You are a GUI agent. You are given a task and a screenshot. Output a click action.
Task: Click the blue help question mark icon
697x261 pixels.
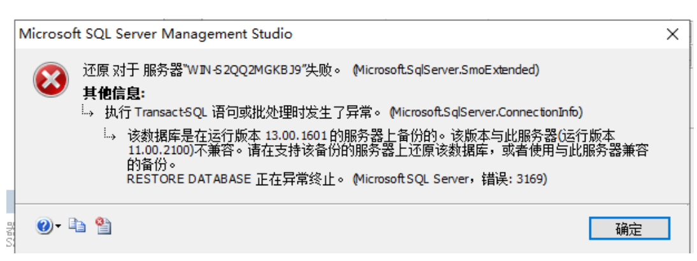(x=43, y=225)
